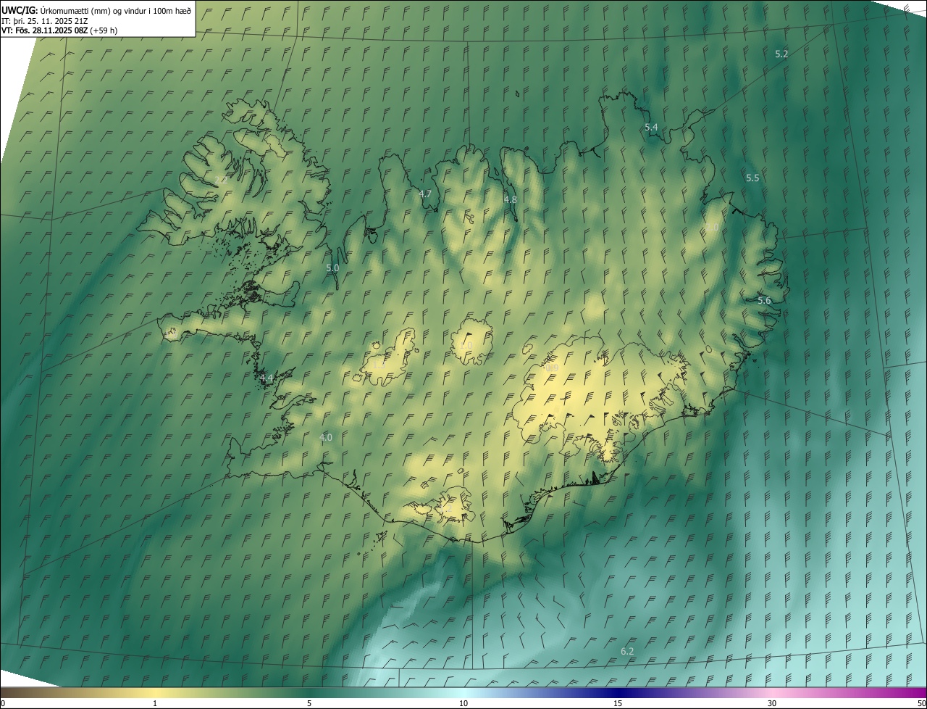The height and width of the screenshot is (709, 927).
Task: Click the '4.8' value label on the map
Action: 511,199
